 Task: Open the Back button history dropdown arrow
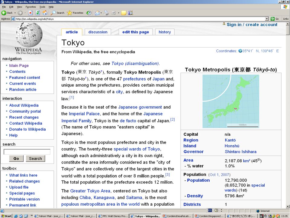(15, 13)
